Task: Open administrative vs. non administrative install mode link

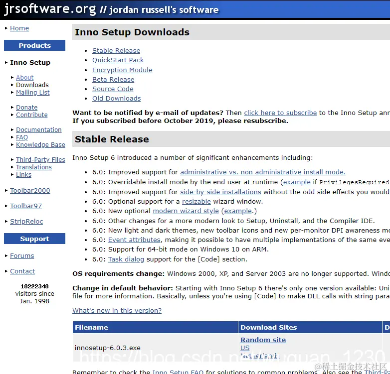Action: 263,172
